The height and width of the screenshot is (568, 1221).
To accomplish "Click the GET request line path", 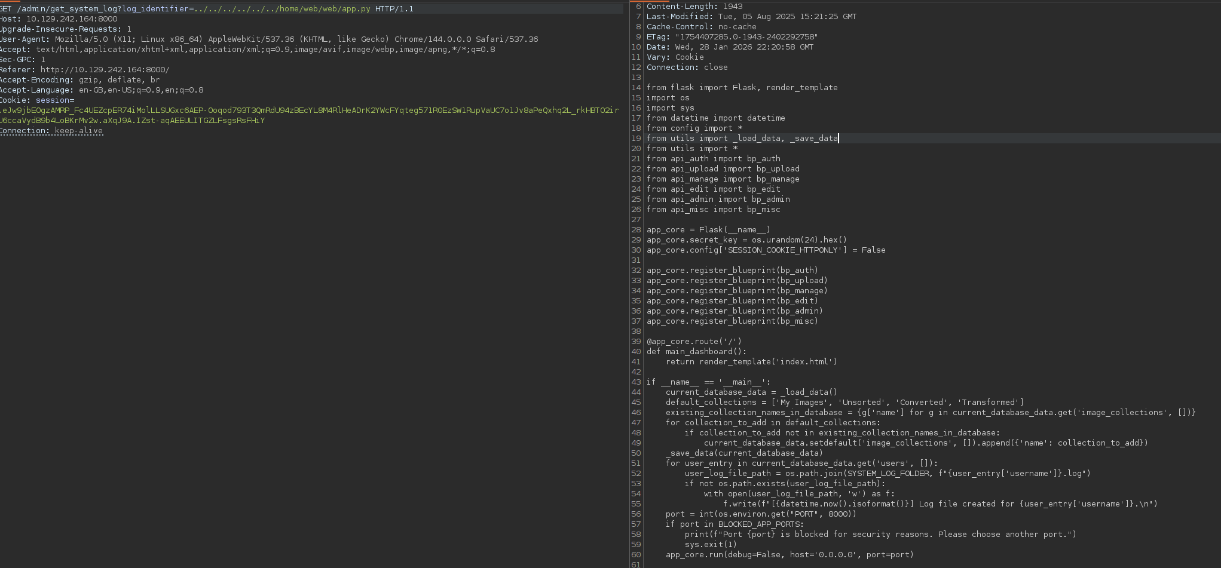I will pyautogui.click(x=194, y=9).
